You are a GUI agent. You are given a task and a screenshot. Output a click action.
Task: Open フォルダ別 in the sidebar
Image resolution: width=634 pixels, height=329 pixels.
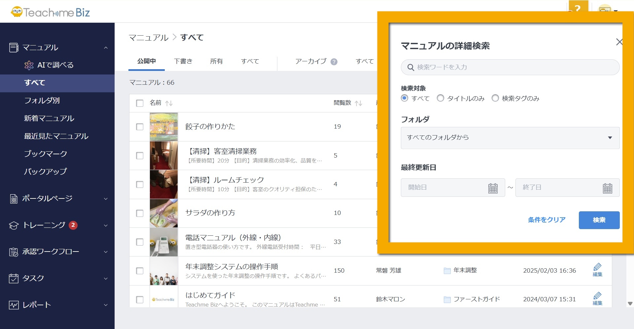coord(42,101)
